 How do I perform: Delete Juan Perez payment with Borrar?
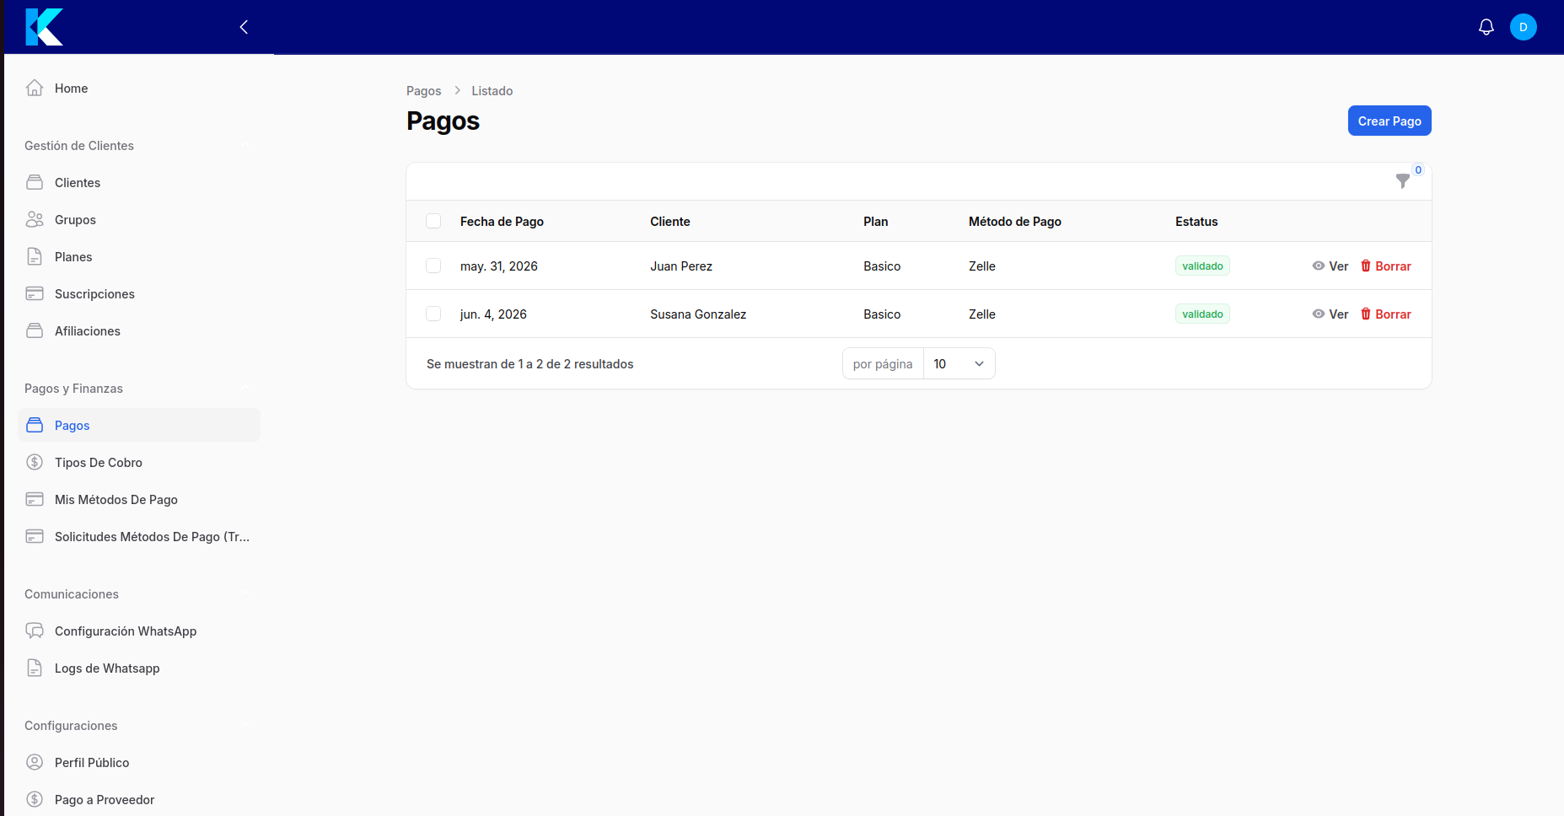pos(1386,266)
